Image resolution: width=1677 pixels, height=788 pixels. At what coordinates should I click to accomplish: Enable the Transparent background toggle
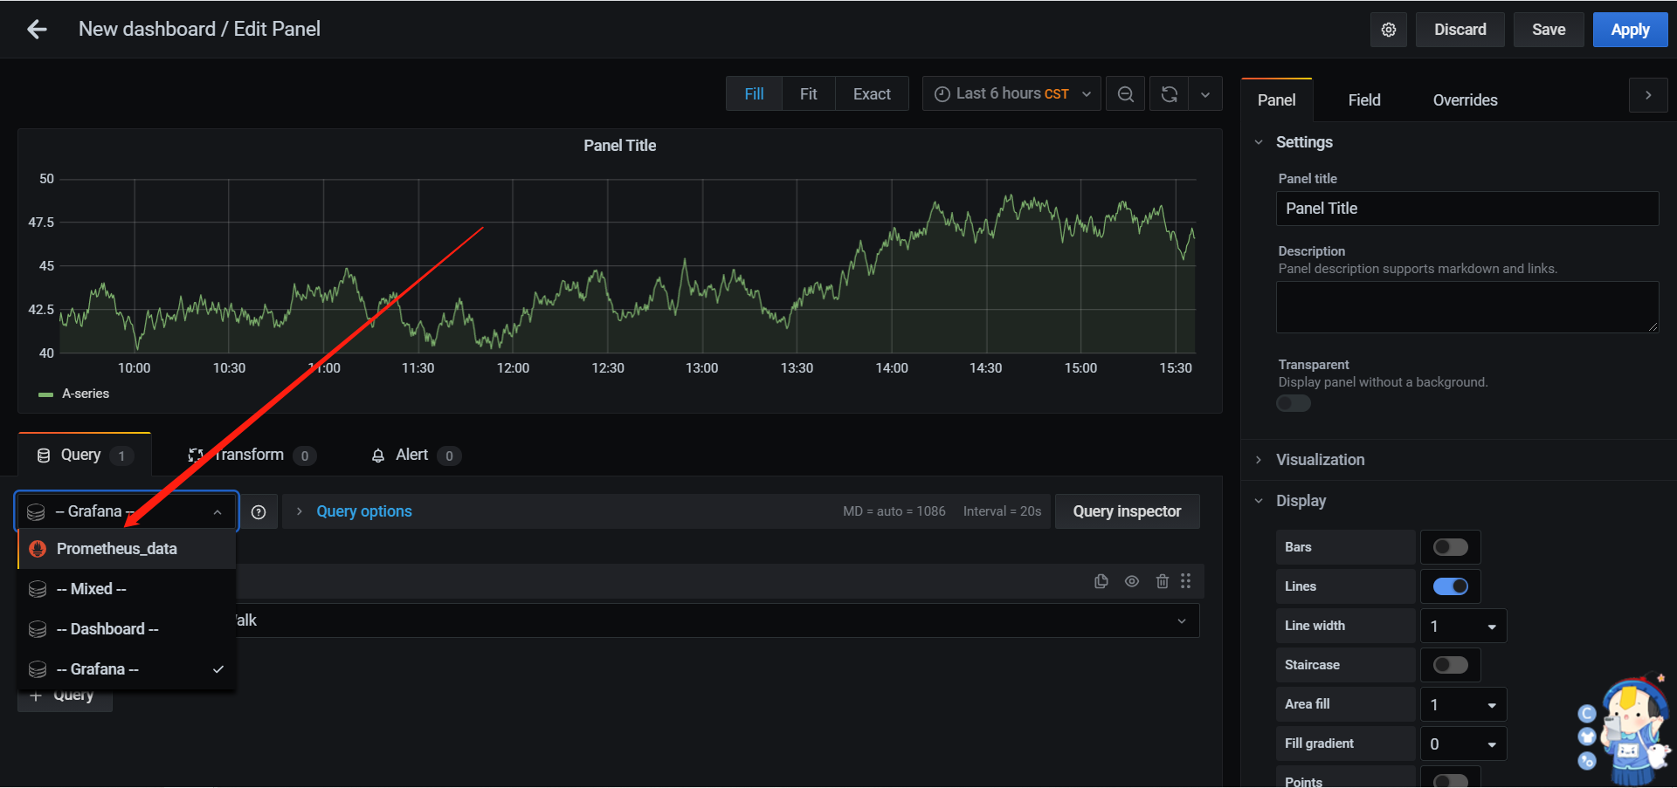[1294, 403]
